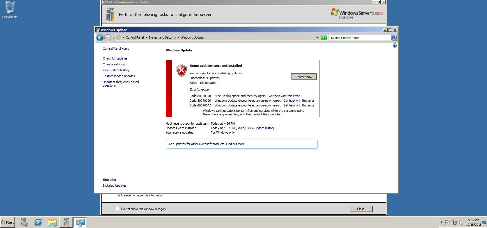Click "Some updates were not installed" heading
487x228 pixels.
coord(216,66)
